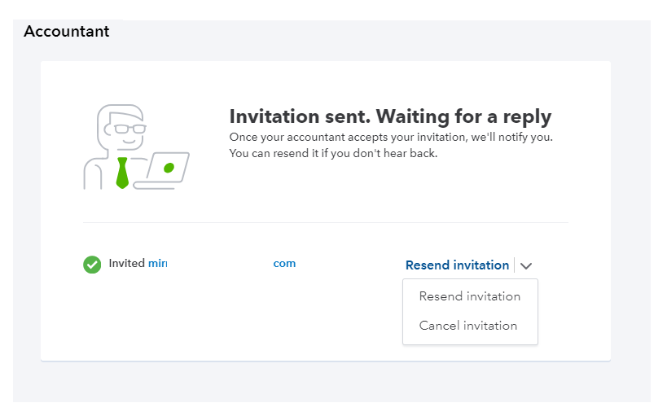Click the bold blue Resend invitation link

pos(457,265)
